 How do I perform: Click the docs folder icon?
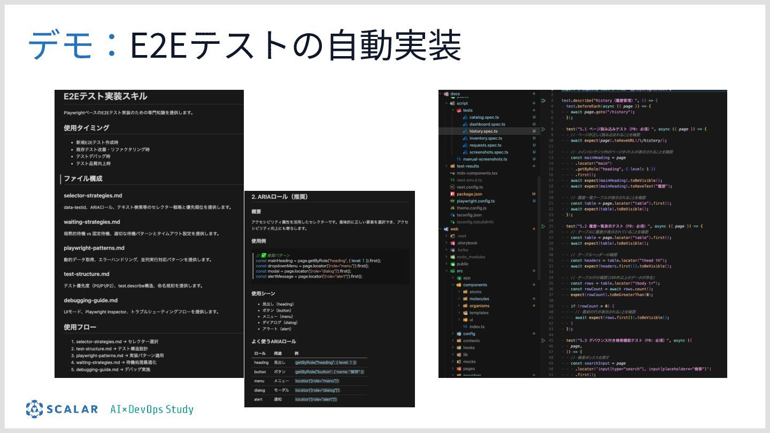(x=446, y=94)
